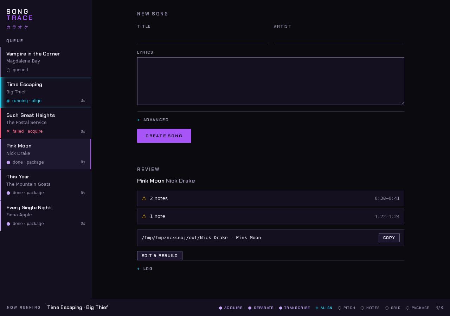Click the Pitch stage circle in status bar
Screen dimensions: 450x316
click(x=340, y=308)
